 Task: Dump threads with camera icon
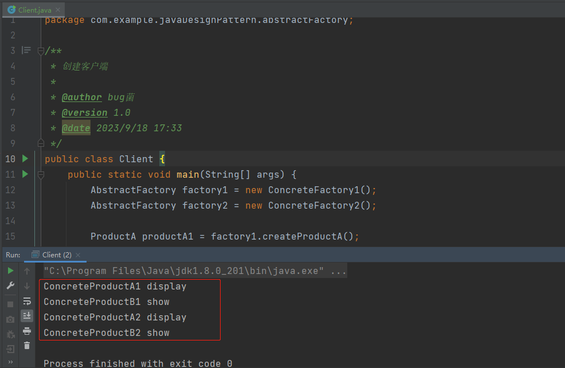(x=10, y=319)
